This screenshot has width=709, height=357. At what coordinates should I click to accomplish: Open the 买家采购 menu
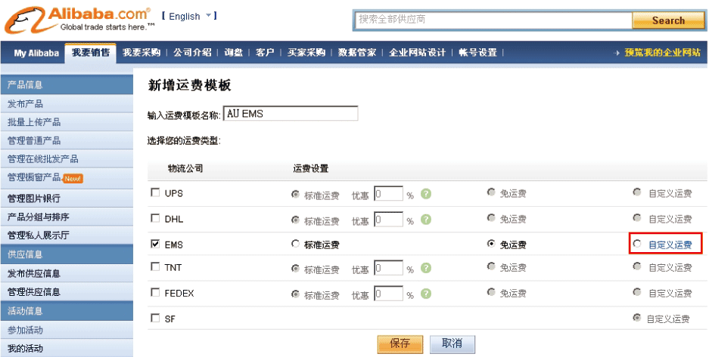306,52
